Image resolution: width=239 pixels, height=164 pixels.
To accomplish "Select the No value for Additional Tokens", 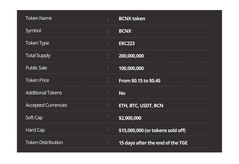I will (x=122, y=93).
